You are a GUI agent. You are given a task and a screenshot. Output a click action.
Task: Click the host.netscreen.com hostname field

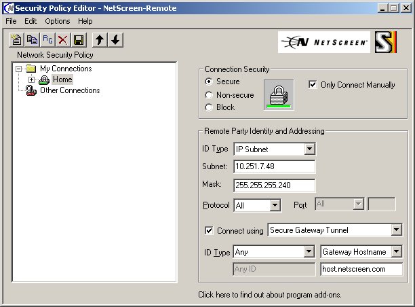pos(361,270)
